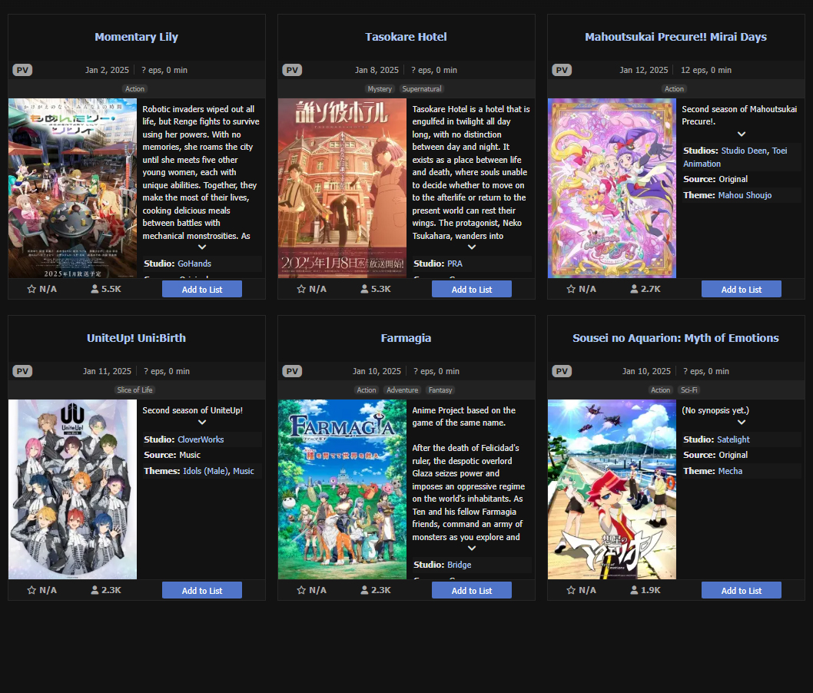Image resolution: width=813 pixels, height=693 pixels.
Task: Click the "Jan 8, 2025" air date
Action: 377,70
